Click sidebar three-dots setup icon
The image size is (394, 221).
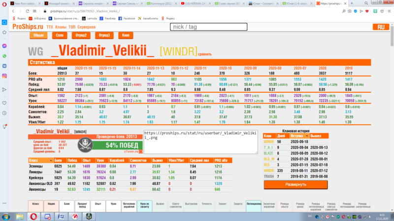(x=4, y=203)
